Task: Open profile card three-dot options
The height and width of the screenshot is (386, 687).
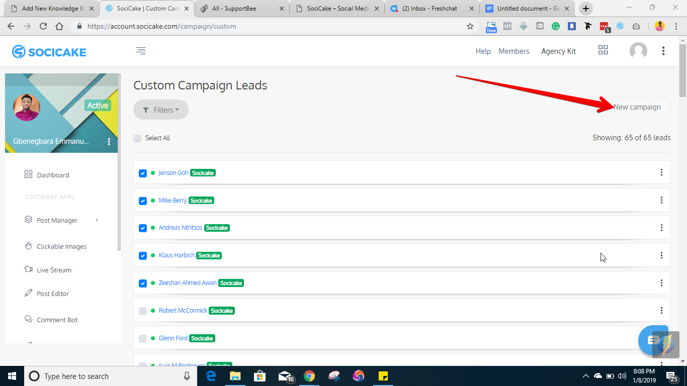Action: click(109, 142)
